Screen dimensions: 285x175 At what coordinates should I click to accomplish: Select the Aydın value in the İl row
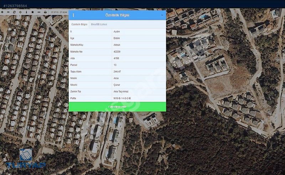click(116, 32)
